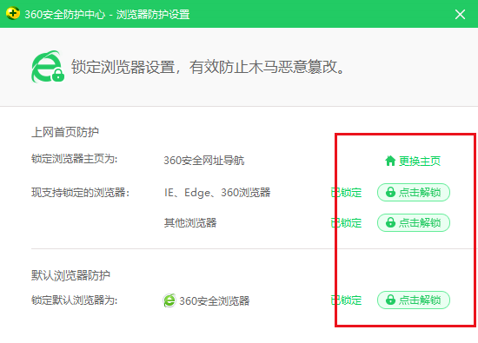Click the 默认浏览器防护 section heading
Viewport: 478px width, 343px height.
[70, 275]
